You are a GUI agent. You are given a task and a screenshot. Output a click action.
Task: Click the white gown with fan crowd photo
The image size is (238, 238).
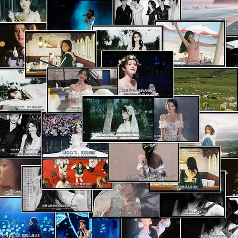[75, 135]
